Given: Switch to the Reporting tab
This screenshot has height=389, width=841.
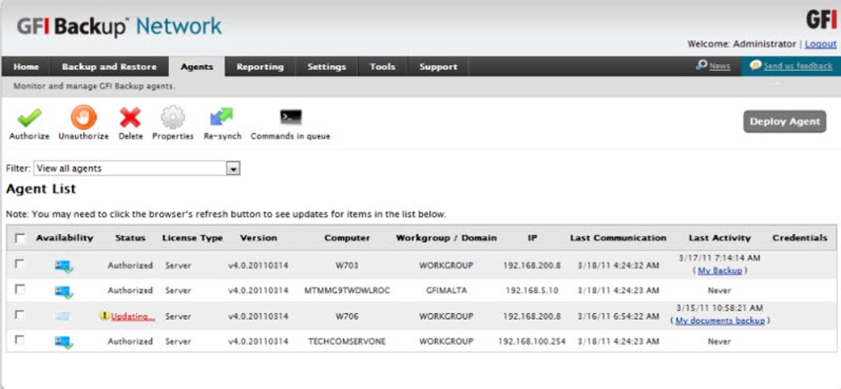Looking at the screenshot, I should pos(260,67).
